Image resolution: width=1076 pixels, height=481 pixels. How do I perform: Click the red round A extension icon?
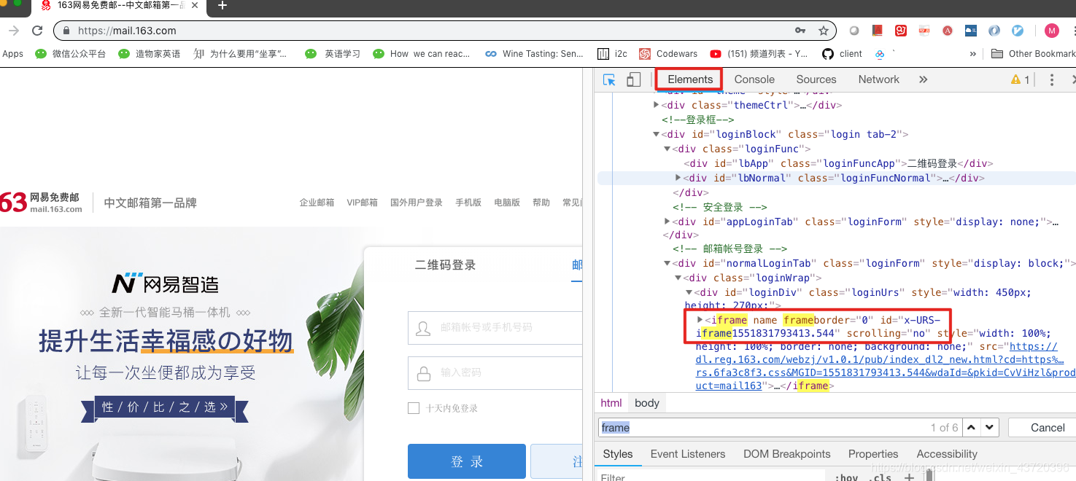pyautogui.click(x=948, y=31)
